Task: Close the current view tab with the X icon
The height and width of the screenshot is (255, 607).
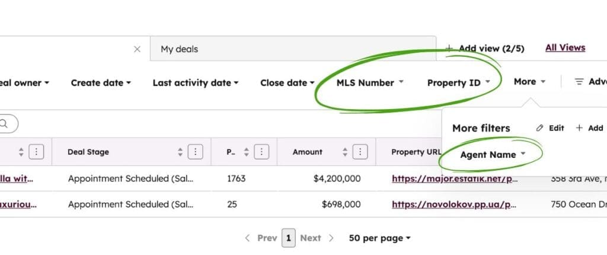Action: point(137,49)
